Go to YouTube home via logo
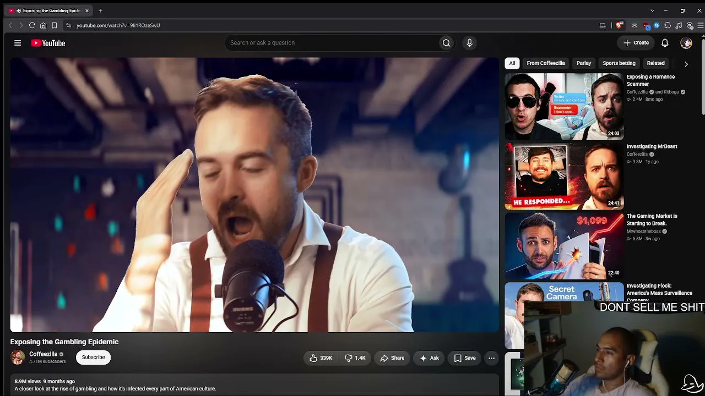This screenshot has width=705, height=396. pyautogui.click(x=48, y=43)
